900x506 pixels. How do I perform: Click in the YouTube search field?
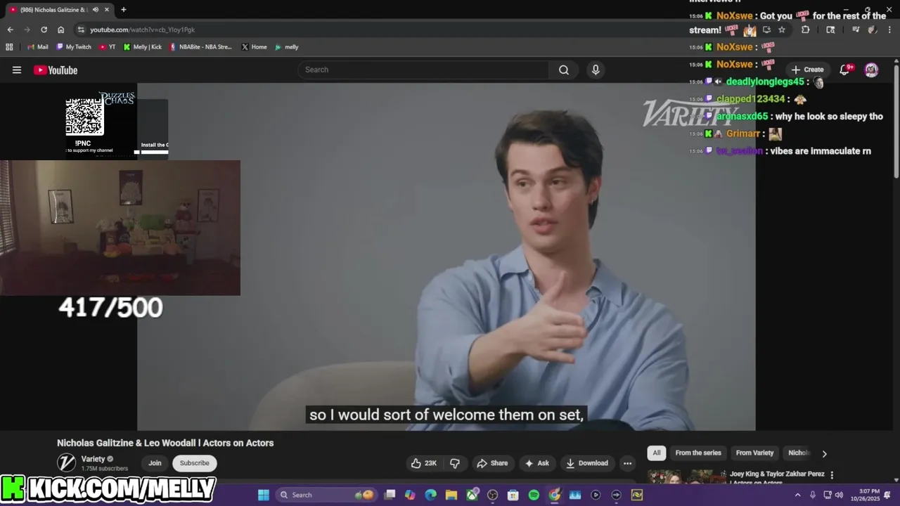click(x=424, y=70)
